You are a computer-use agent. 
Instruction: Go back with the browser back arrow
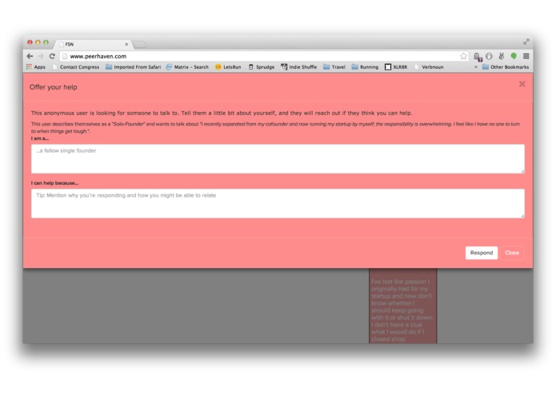click(30, 56)
